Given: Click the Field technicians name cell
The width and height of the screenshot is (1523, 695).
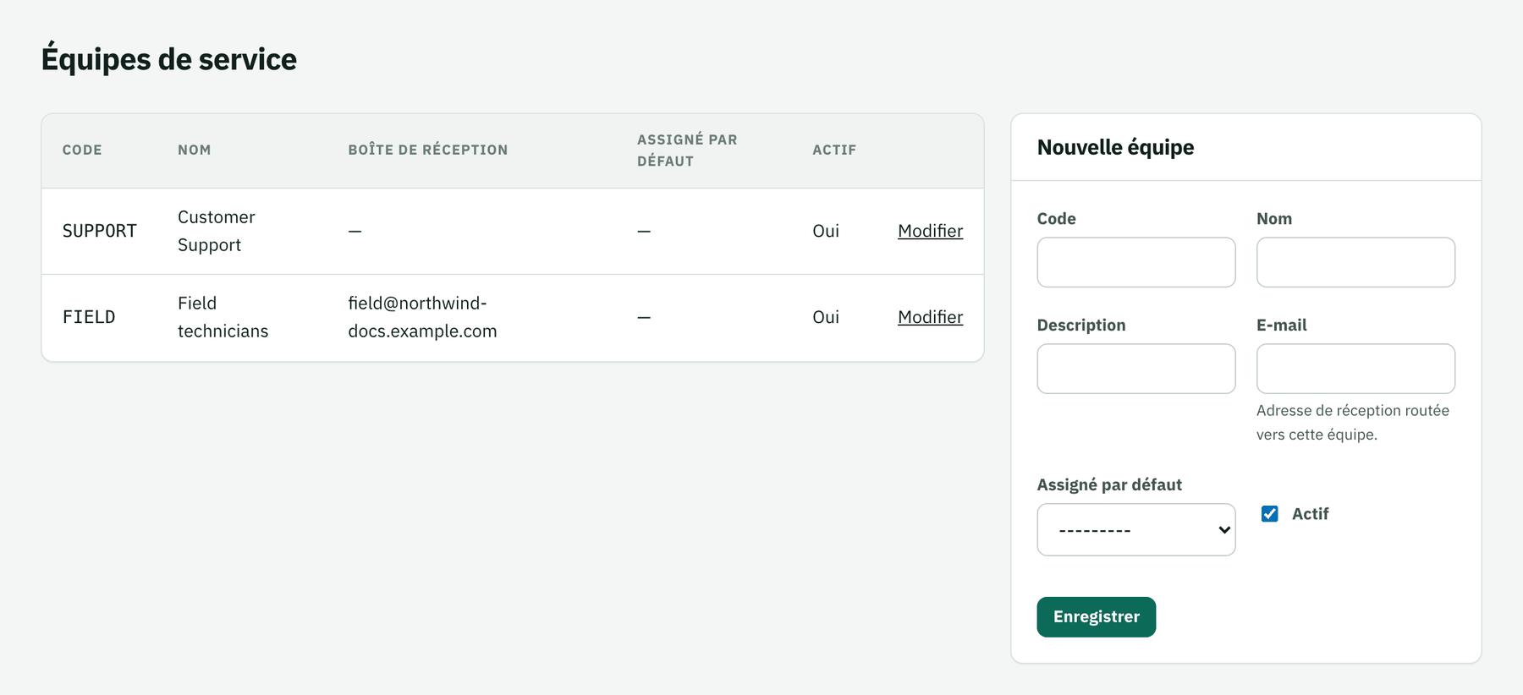Looking at the screenshot, I should 223,317.
